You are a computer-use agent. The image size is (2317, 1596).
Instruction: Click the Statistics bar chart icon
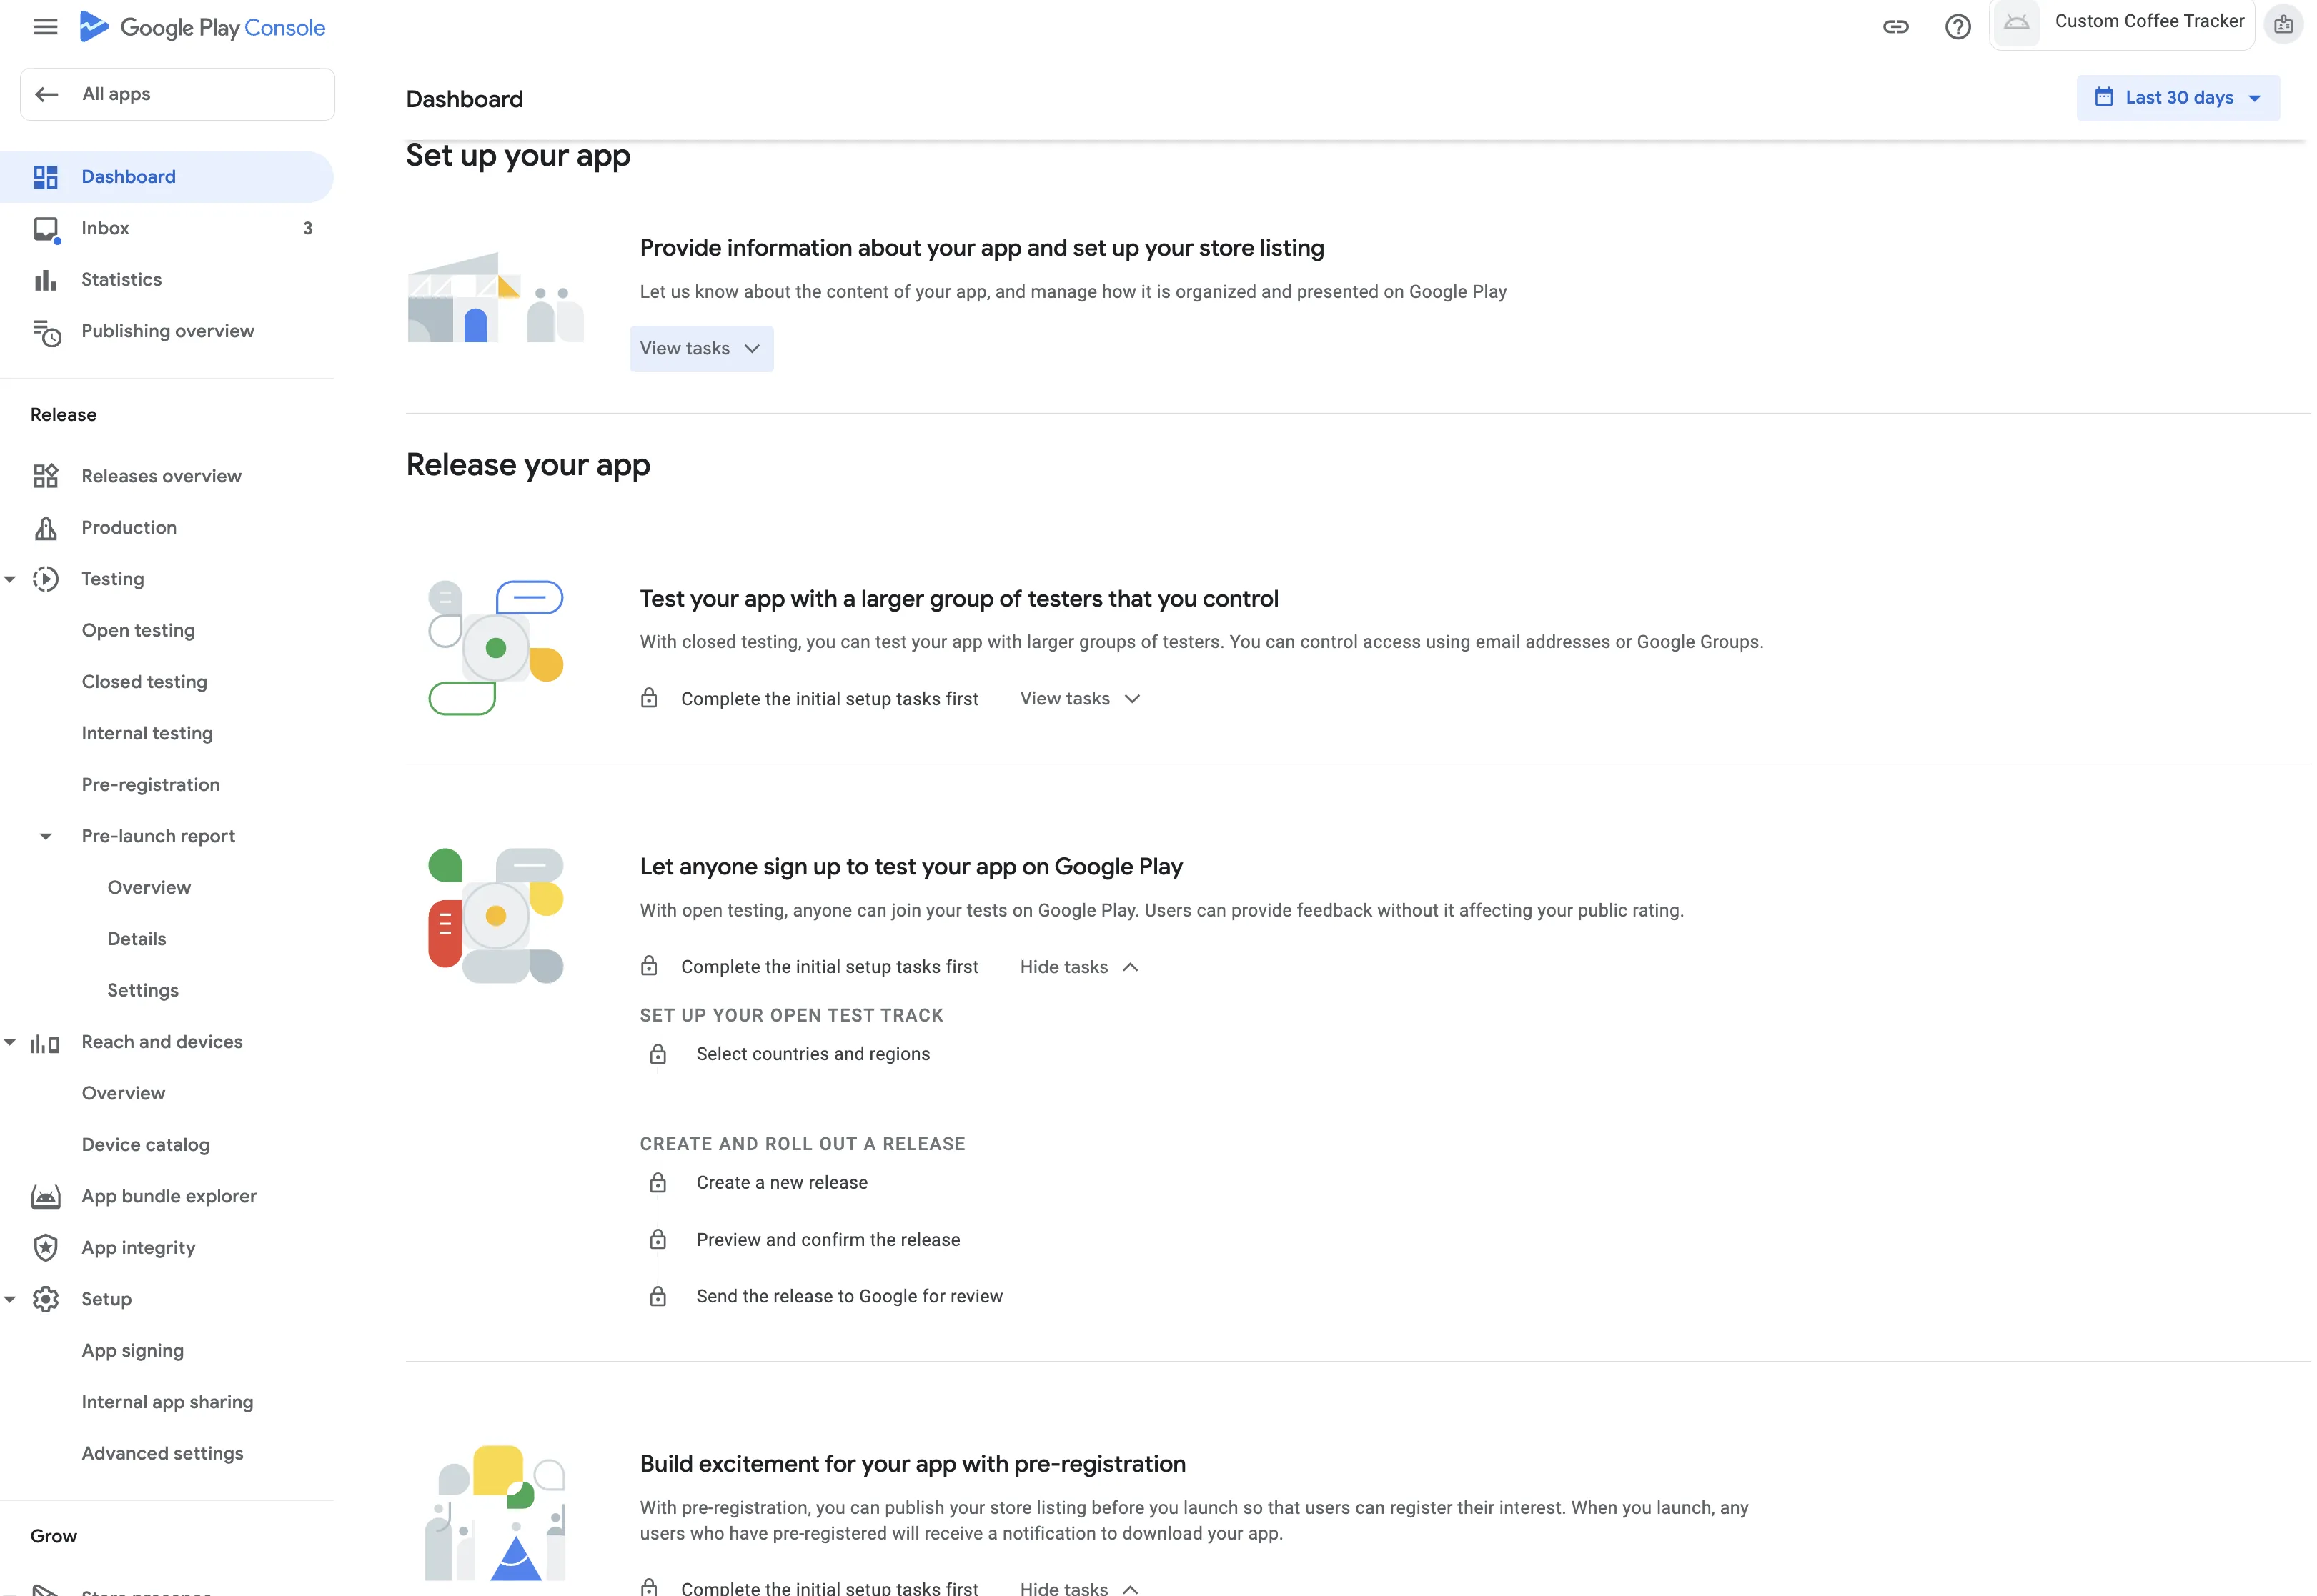(x=45, y=280)
